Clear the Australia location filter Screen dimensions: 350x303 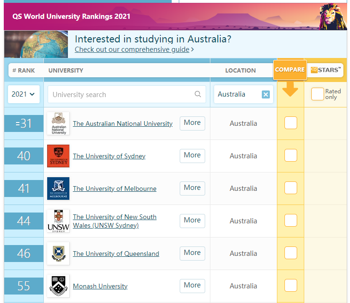tap(266, 94)
